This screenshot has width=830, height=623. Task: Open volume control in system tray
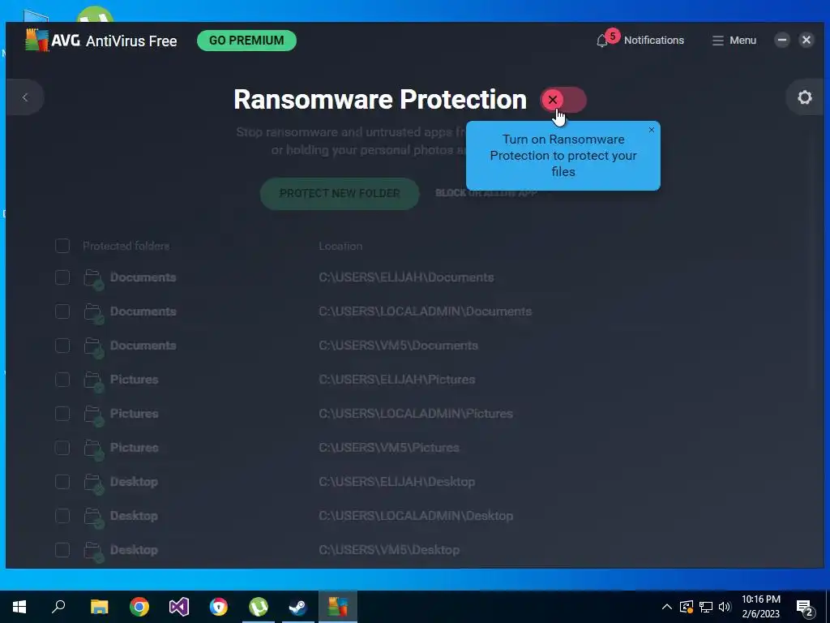tap(725, 607)
